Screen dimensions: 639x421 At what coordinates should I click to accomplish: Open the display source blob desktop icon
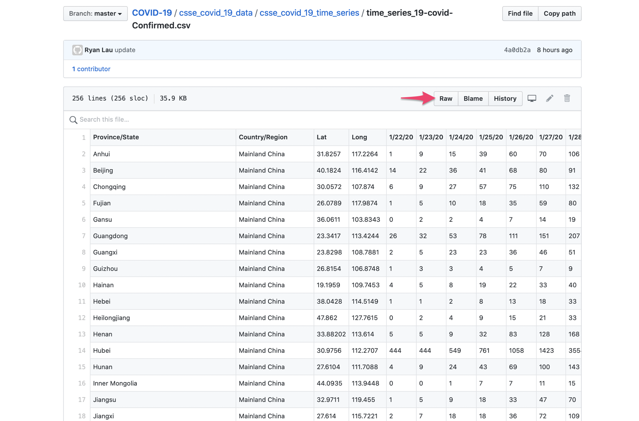pyautogui.click(x=532, y=98)
